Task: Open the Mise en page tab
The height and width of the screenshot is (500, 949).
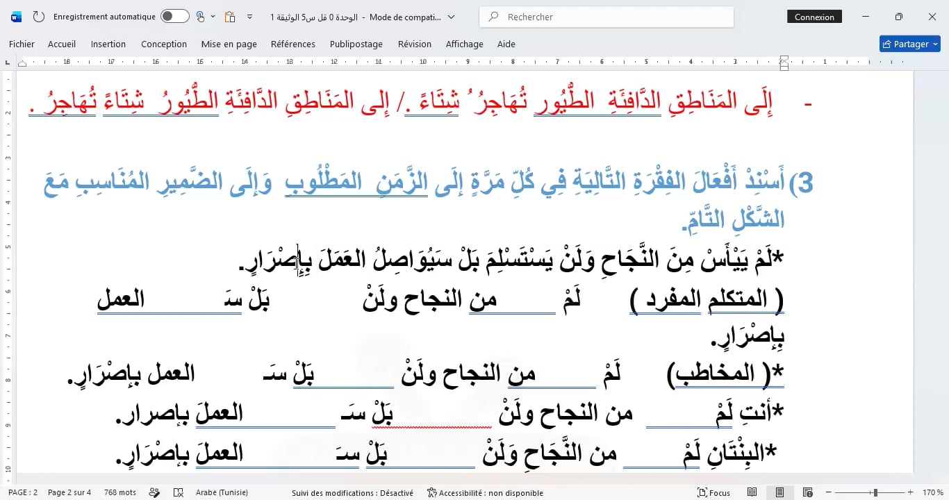Action: tap(229, 44)
